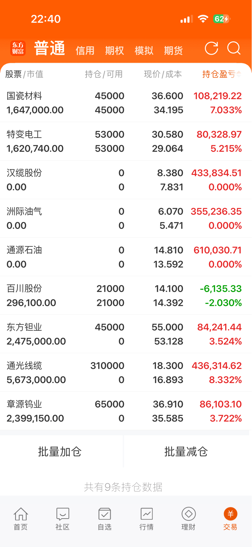Open 理财 wealth management icon
252x547 pixels.
(188, 514)
